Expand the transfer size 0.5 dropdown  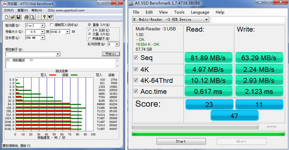tap(42, 32)
